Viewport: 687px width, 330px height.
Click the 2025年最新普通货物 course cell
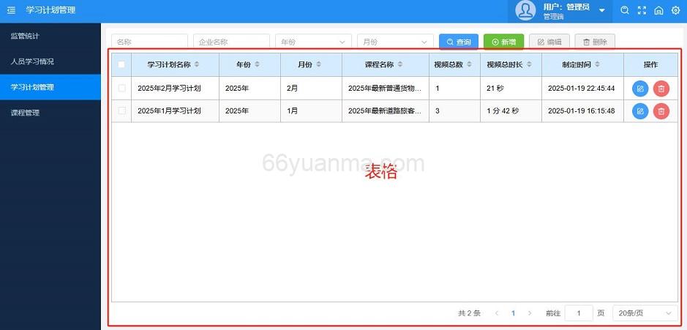(386, 88)
